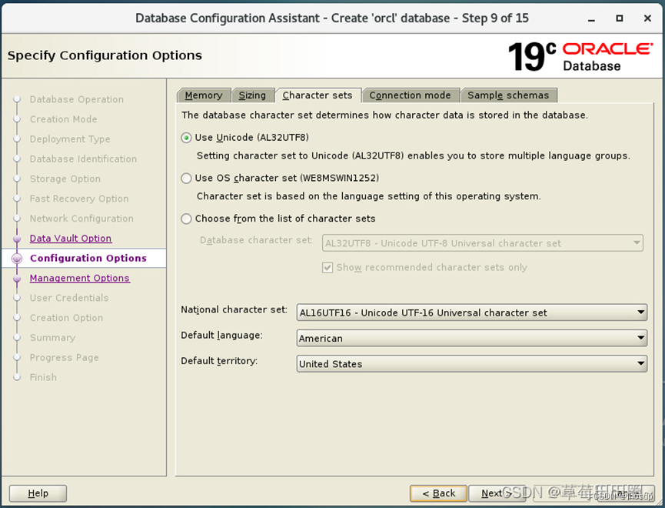This screenshot has width=665, height=508.
Task: Click the Management Options step bullet
Action: (17, 279)
